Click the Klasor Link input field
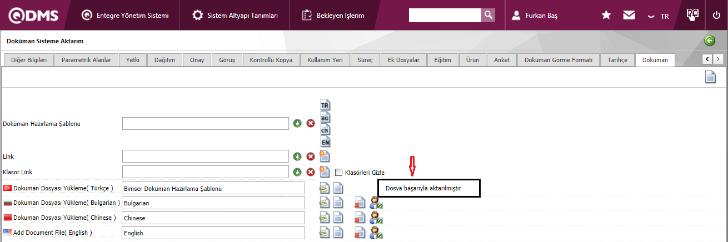The image size is (728, 242). (x=206, y=172)
